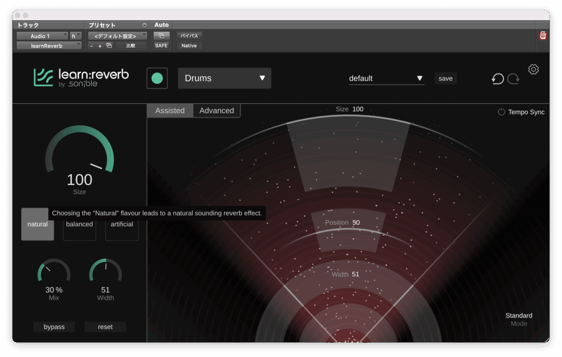
Task: Open the Drums instrument profile dropdown
Action: (x=224, y=78)
